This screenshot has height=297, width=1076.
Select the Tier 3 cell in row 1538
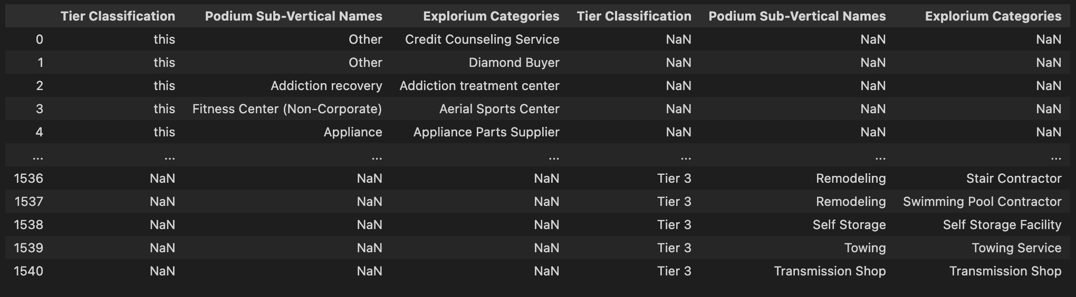[674, 225]
